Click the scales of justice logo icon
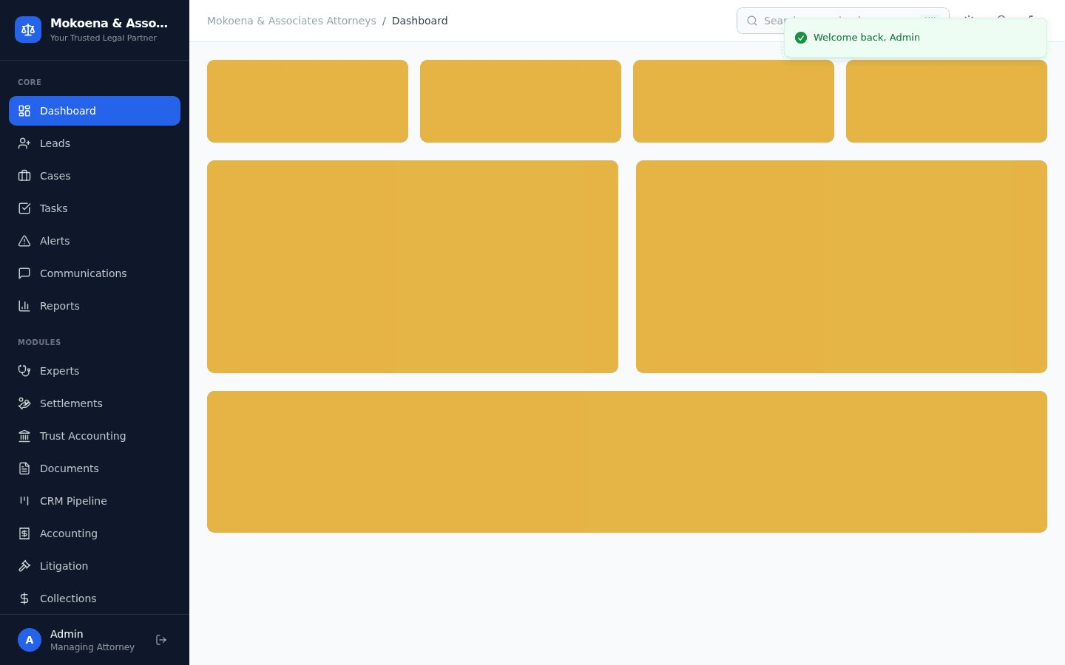This screenshot has width=1065, height=665. click(28, 30)
